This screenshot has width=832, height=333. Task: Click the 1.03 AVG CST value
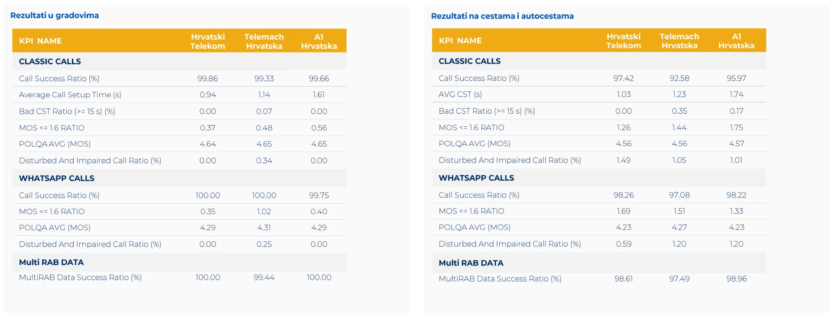click(624, 94)
